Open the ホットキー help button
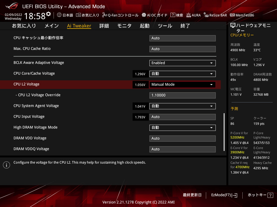The image size is (277, 207). tap(260, 195)
